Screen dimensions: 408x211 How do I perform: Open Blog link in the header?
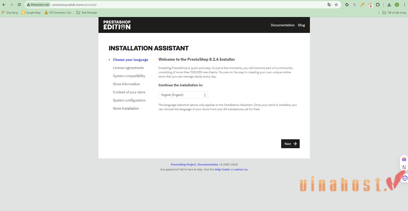[301, 25]
